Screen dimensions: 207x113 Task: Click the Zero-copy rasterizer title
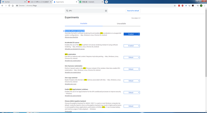(x=71, y=78)
